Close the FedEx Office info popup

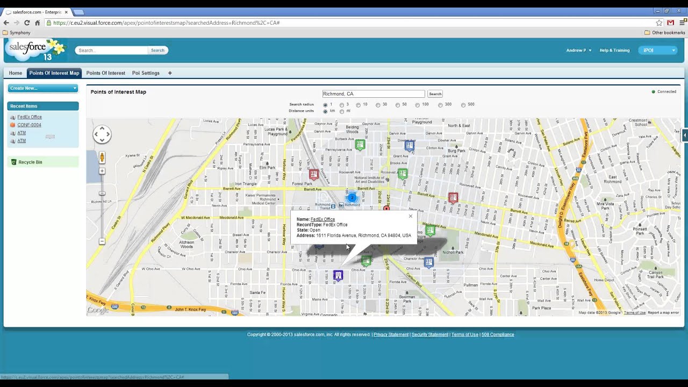click(x=411, y=216)
